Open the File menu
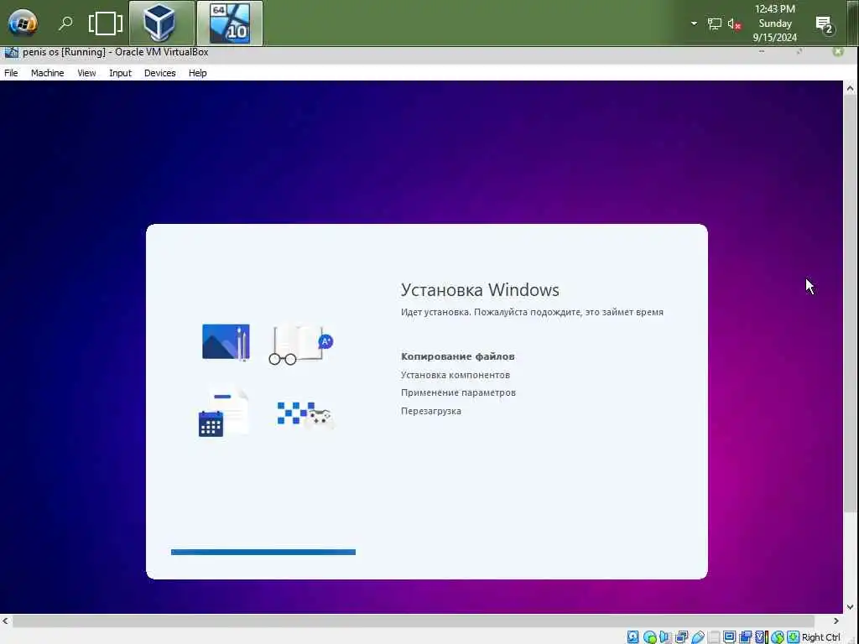Viewport: 859px width, 644px height. pos(11,73)
